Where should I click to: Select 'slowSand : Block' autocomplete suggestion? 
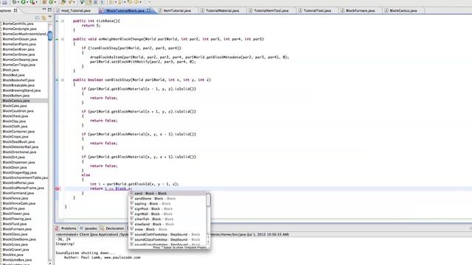pos(167,224)
